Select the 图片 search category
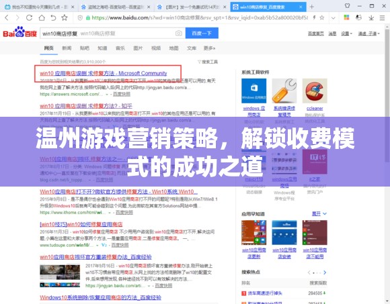Viewport: 390px width, 304px height. (x=138, y=48)
